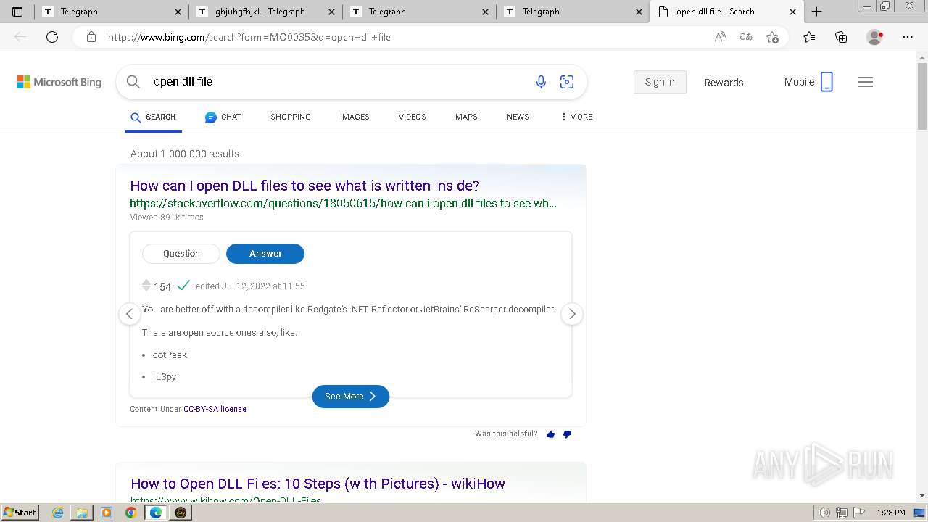
Task: Mark answer unhelpful with thumbs down
Action: 568,434
